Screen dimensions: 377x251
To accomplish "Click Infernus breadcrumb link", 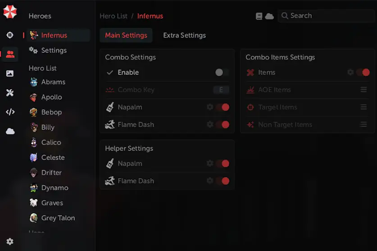I will pyautogui.click(x=150, y=16).
